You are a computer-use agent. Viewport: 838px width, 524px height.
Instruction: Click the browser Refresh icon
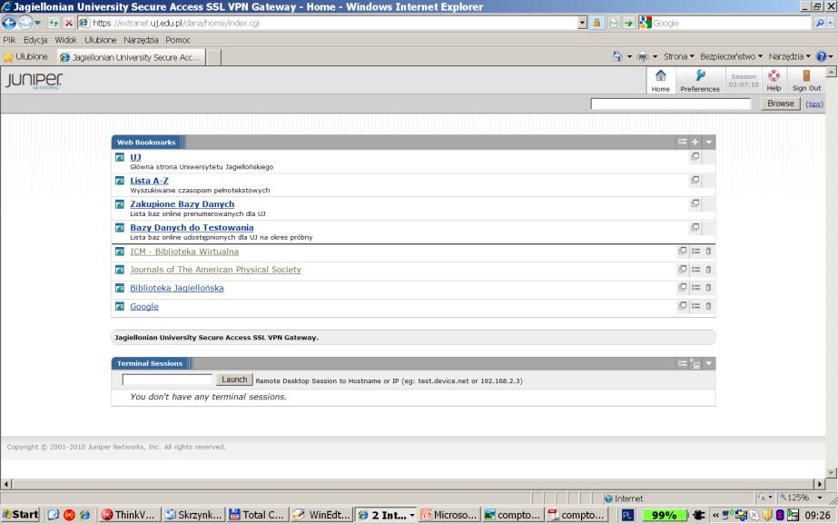[x=54, y=23]
